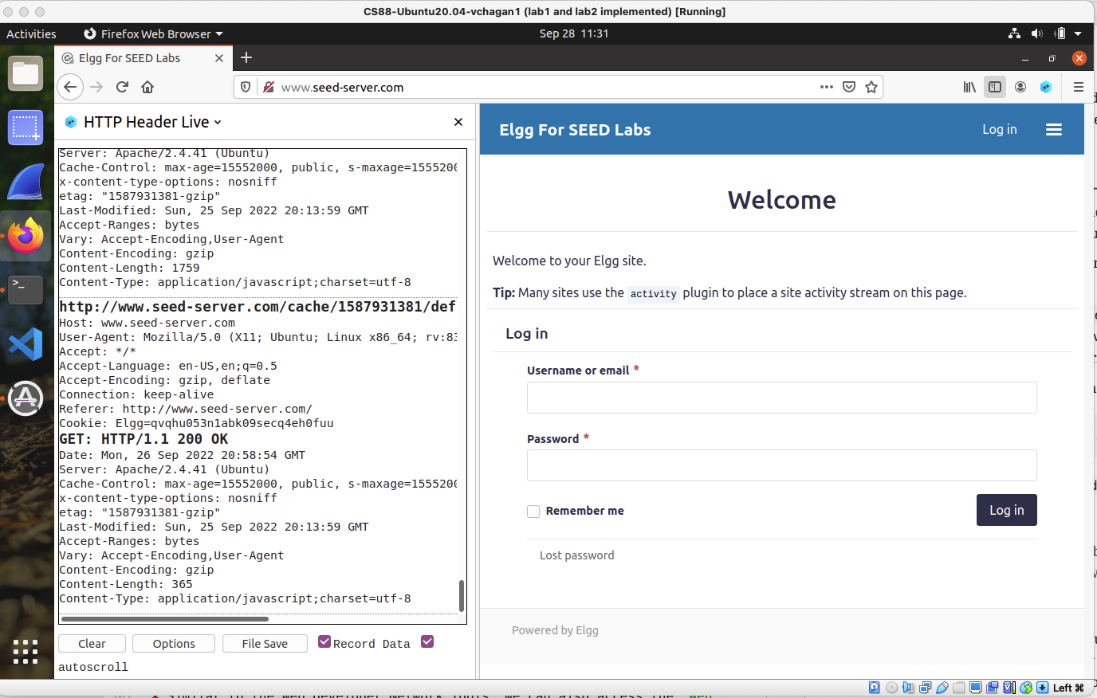Close the HTTP Header Live sidebar
Screen dimensions: 1097x698
[x=458, y=122]
